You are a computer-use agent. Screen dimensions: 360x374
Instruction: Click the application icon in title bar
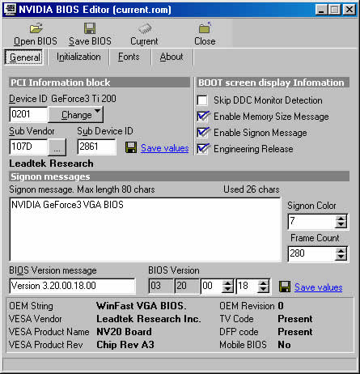tap(10, 9)
